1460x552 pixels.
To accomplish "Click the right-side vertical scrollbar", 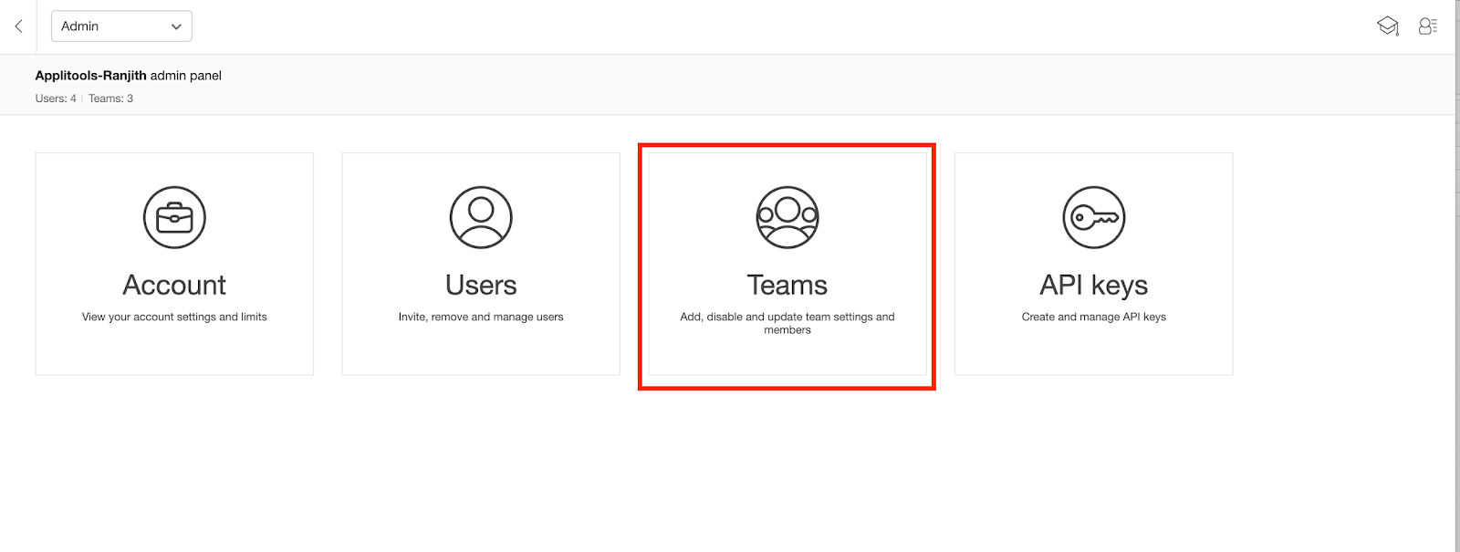I will coord(1456,274).
